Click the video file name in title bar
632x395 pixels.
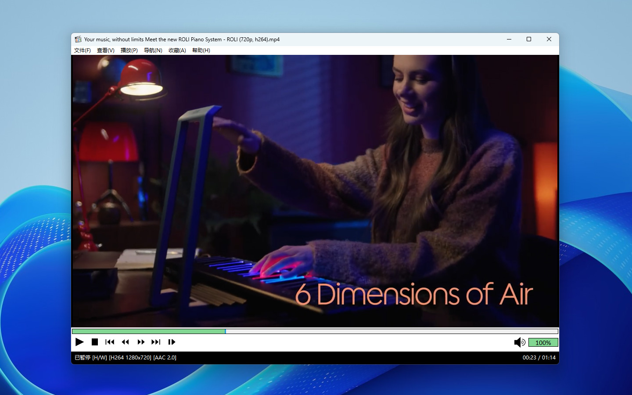point(182,39)
